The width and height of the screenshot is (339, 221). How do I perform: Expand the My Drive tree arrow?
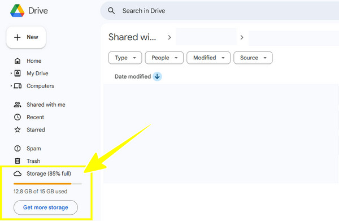(x=11, y=73)
